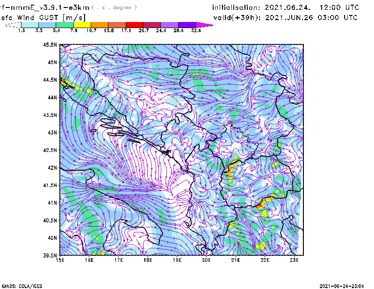Viewport: 374px width, 289px height.
Task: Click the violet 28.4–32.6 legend swatch
Action: [187, 25]
